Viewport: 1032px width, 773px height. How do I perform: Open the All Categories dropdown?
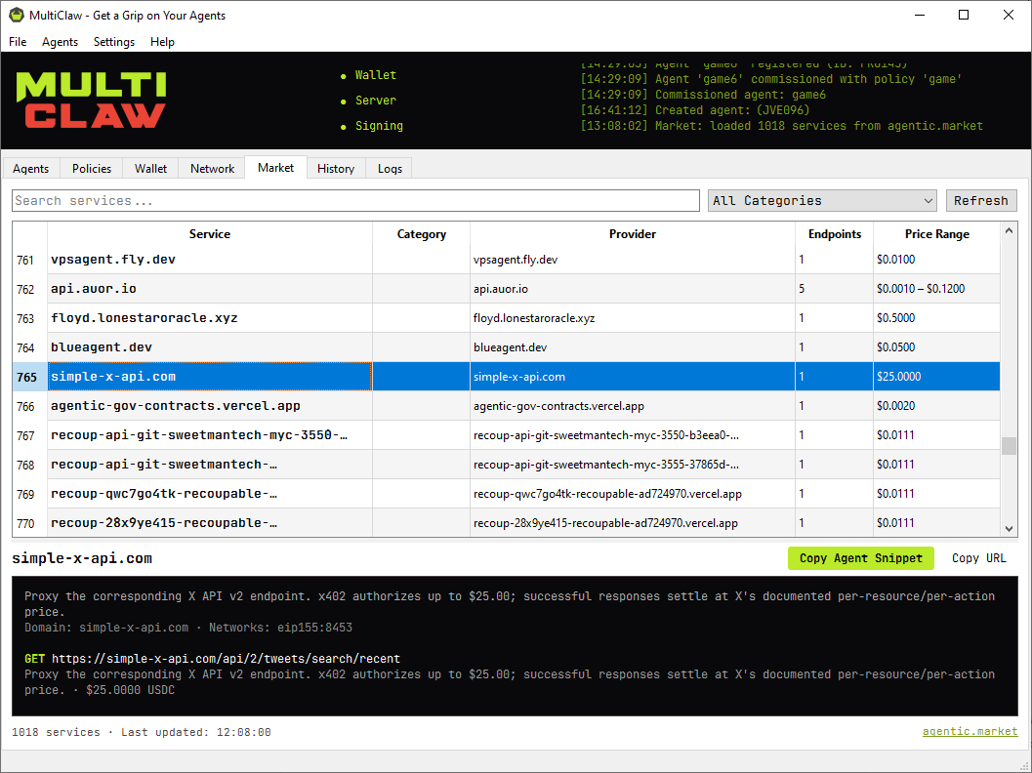point(822,201)
